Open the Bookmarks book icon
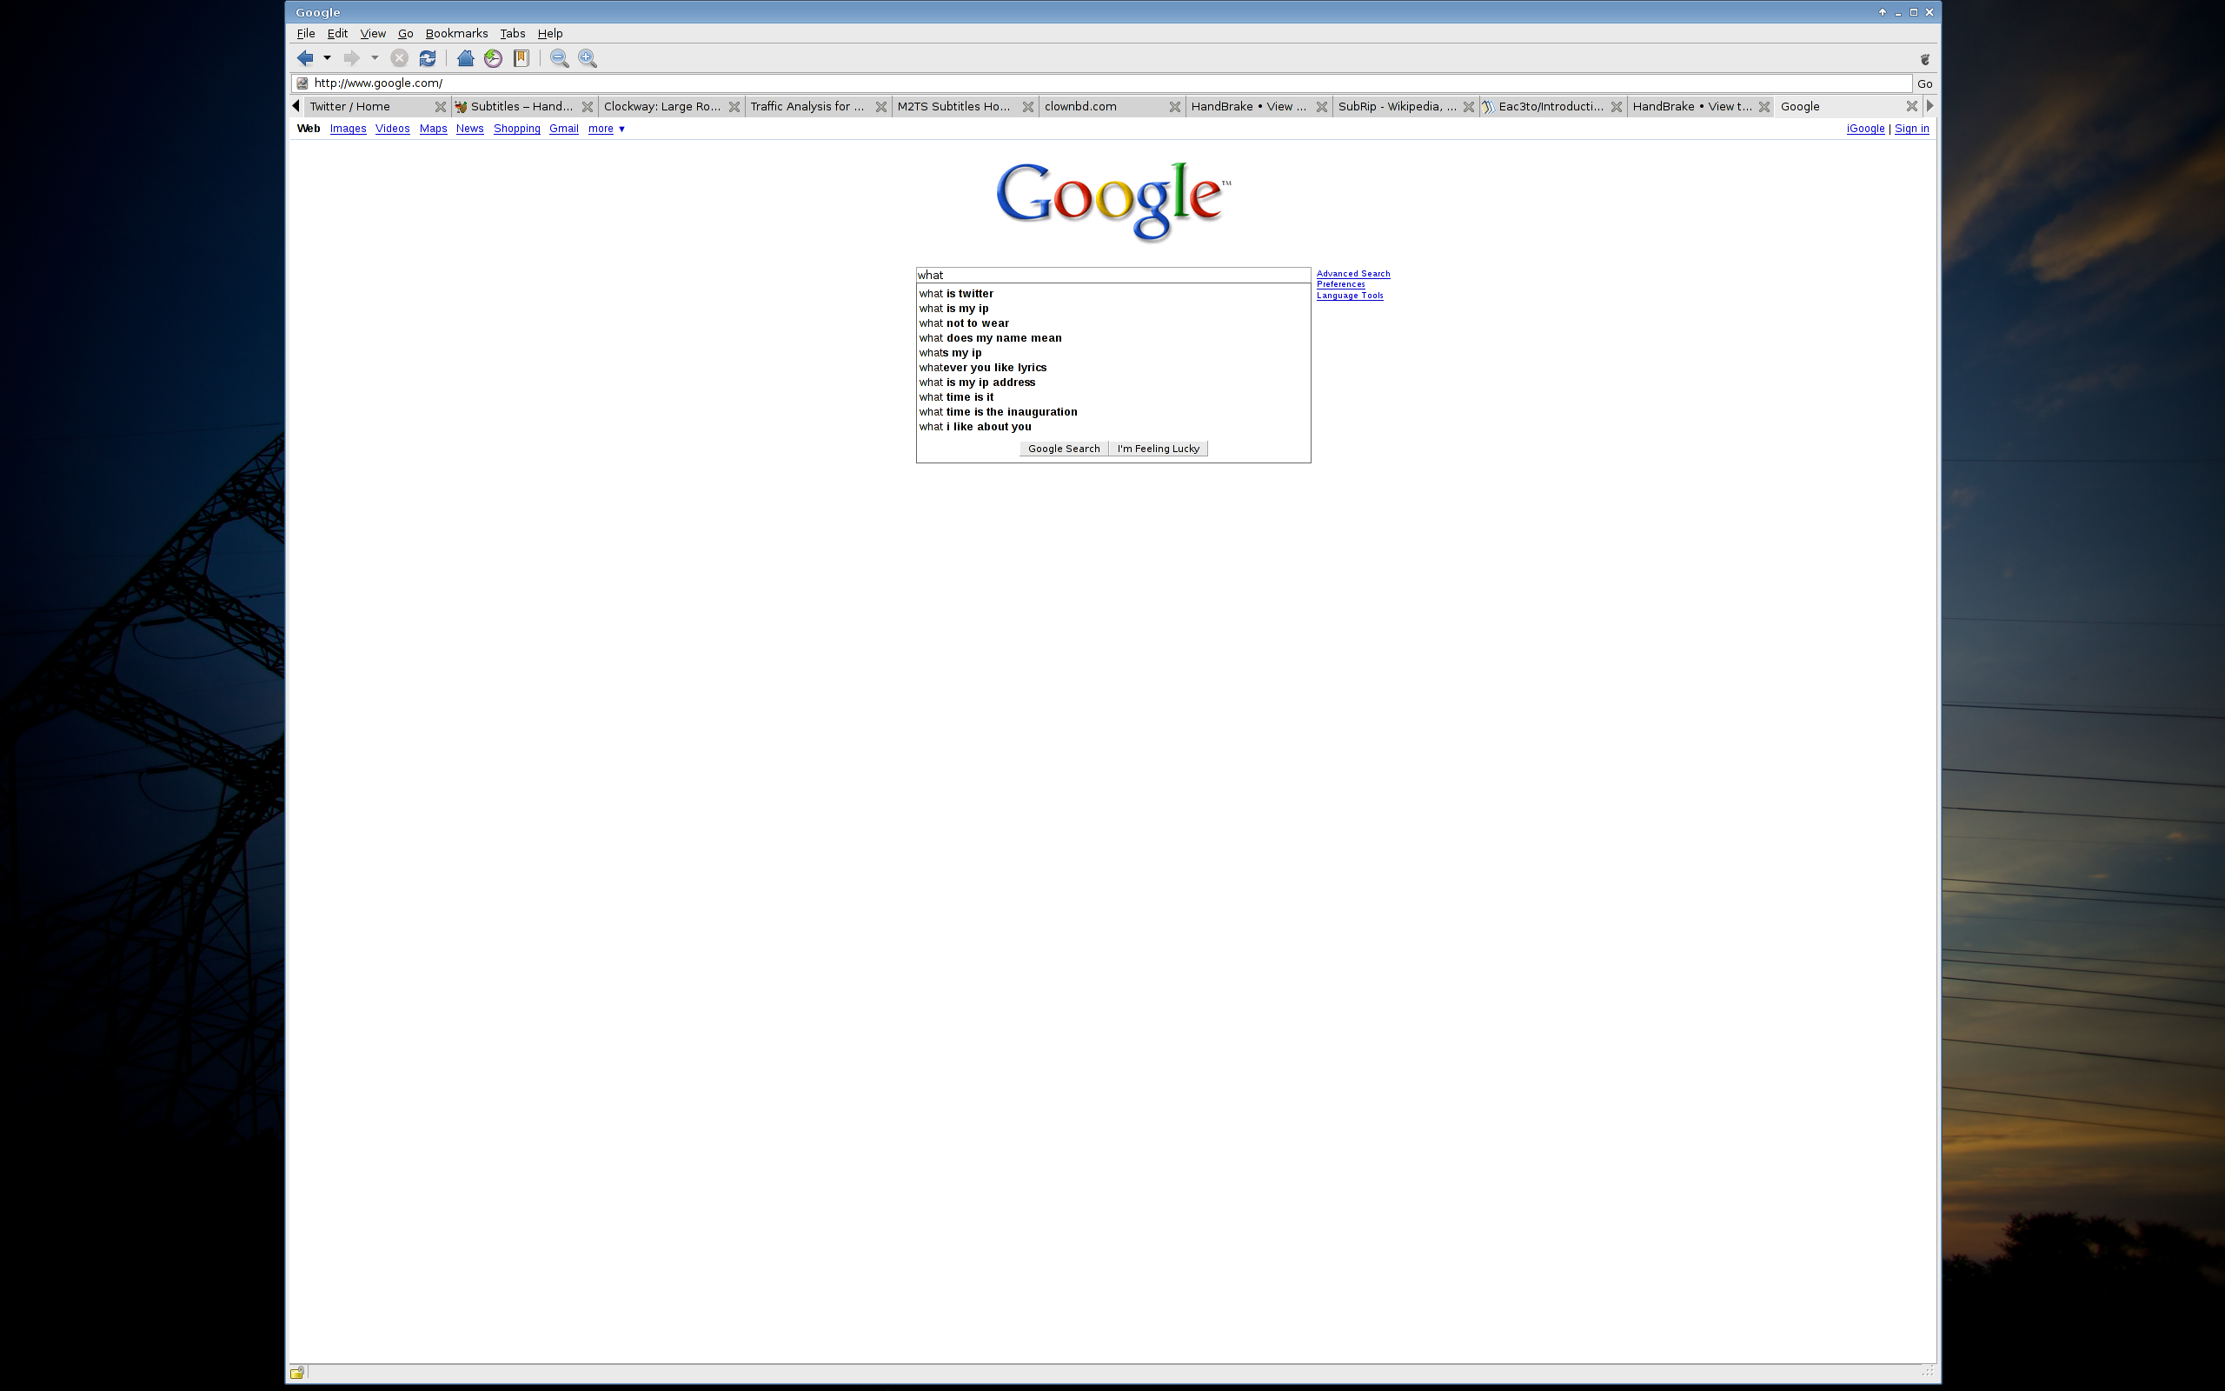 pyautogui.click(x=521, y=58)
